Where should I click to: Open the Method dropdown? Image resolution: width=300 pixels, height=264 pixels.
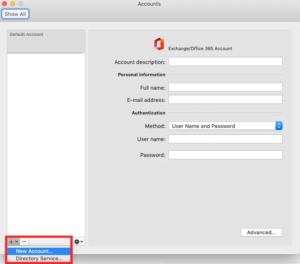tap(225, 126)
